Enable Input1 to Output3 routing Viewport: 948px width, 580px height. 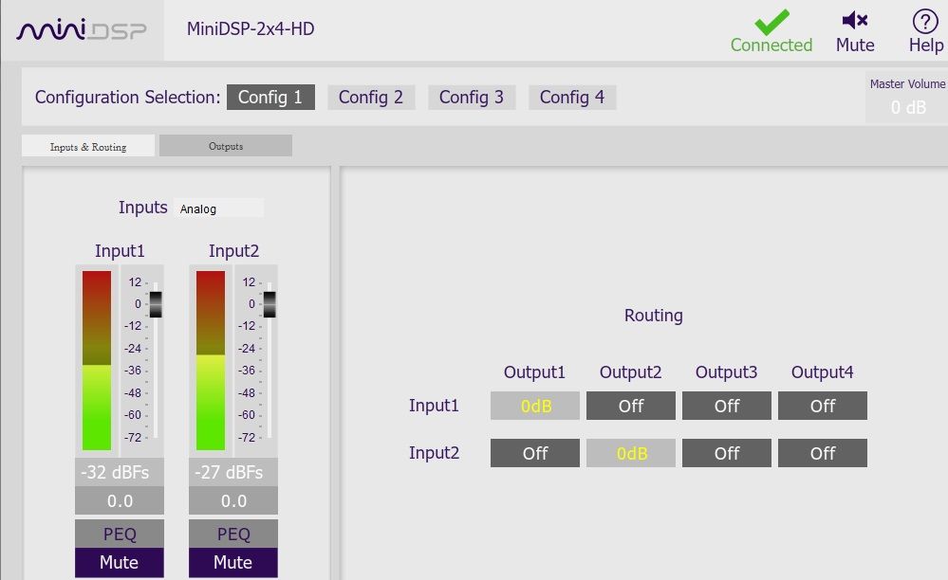click(x=727, y=406)
